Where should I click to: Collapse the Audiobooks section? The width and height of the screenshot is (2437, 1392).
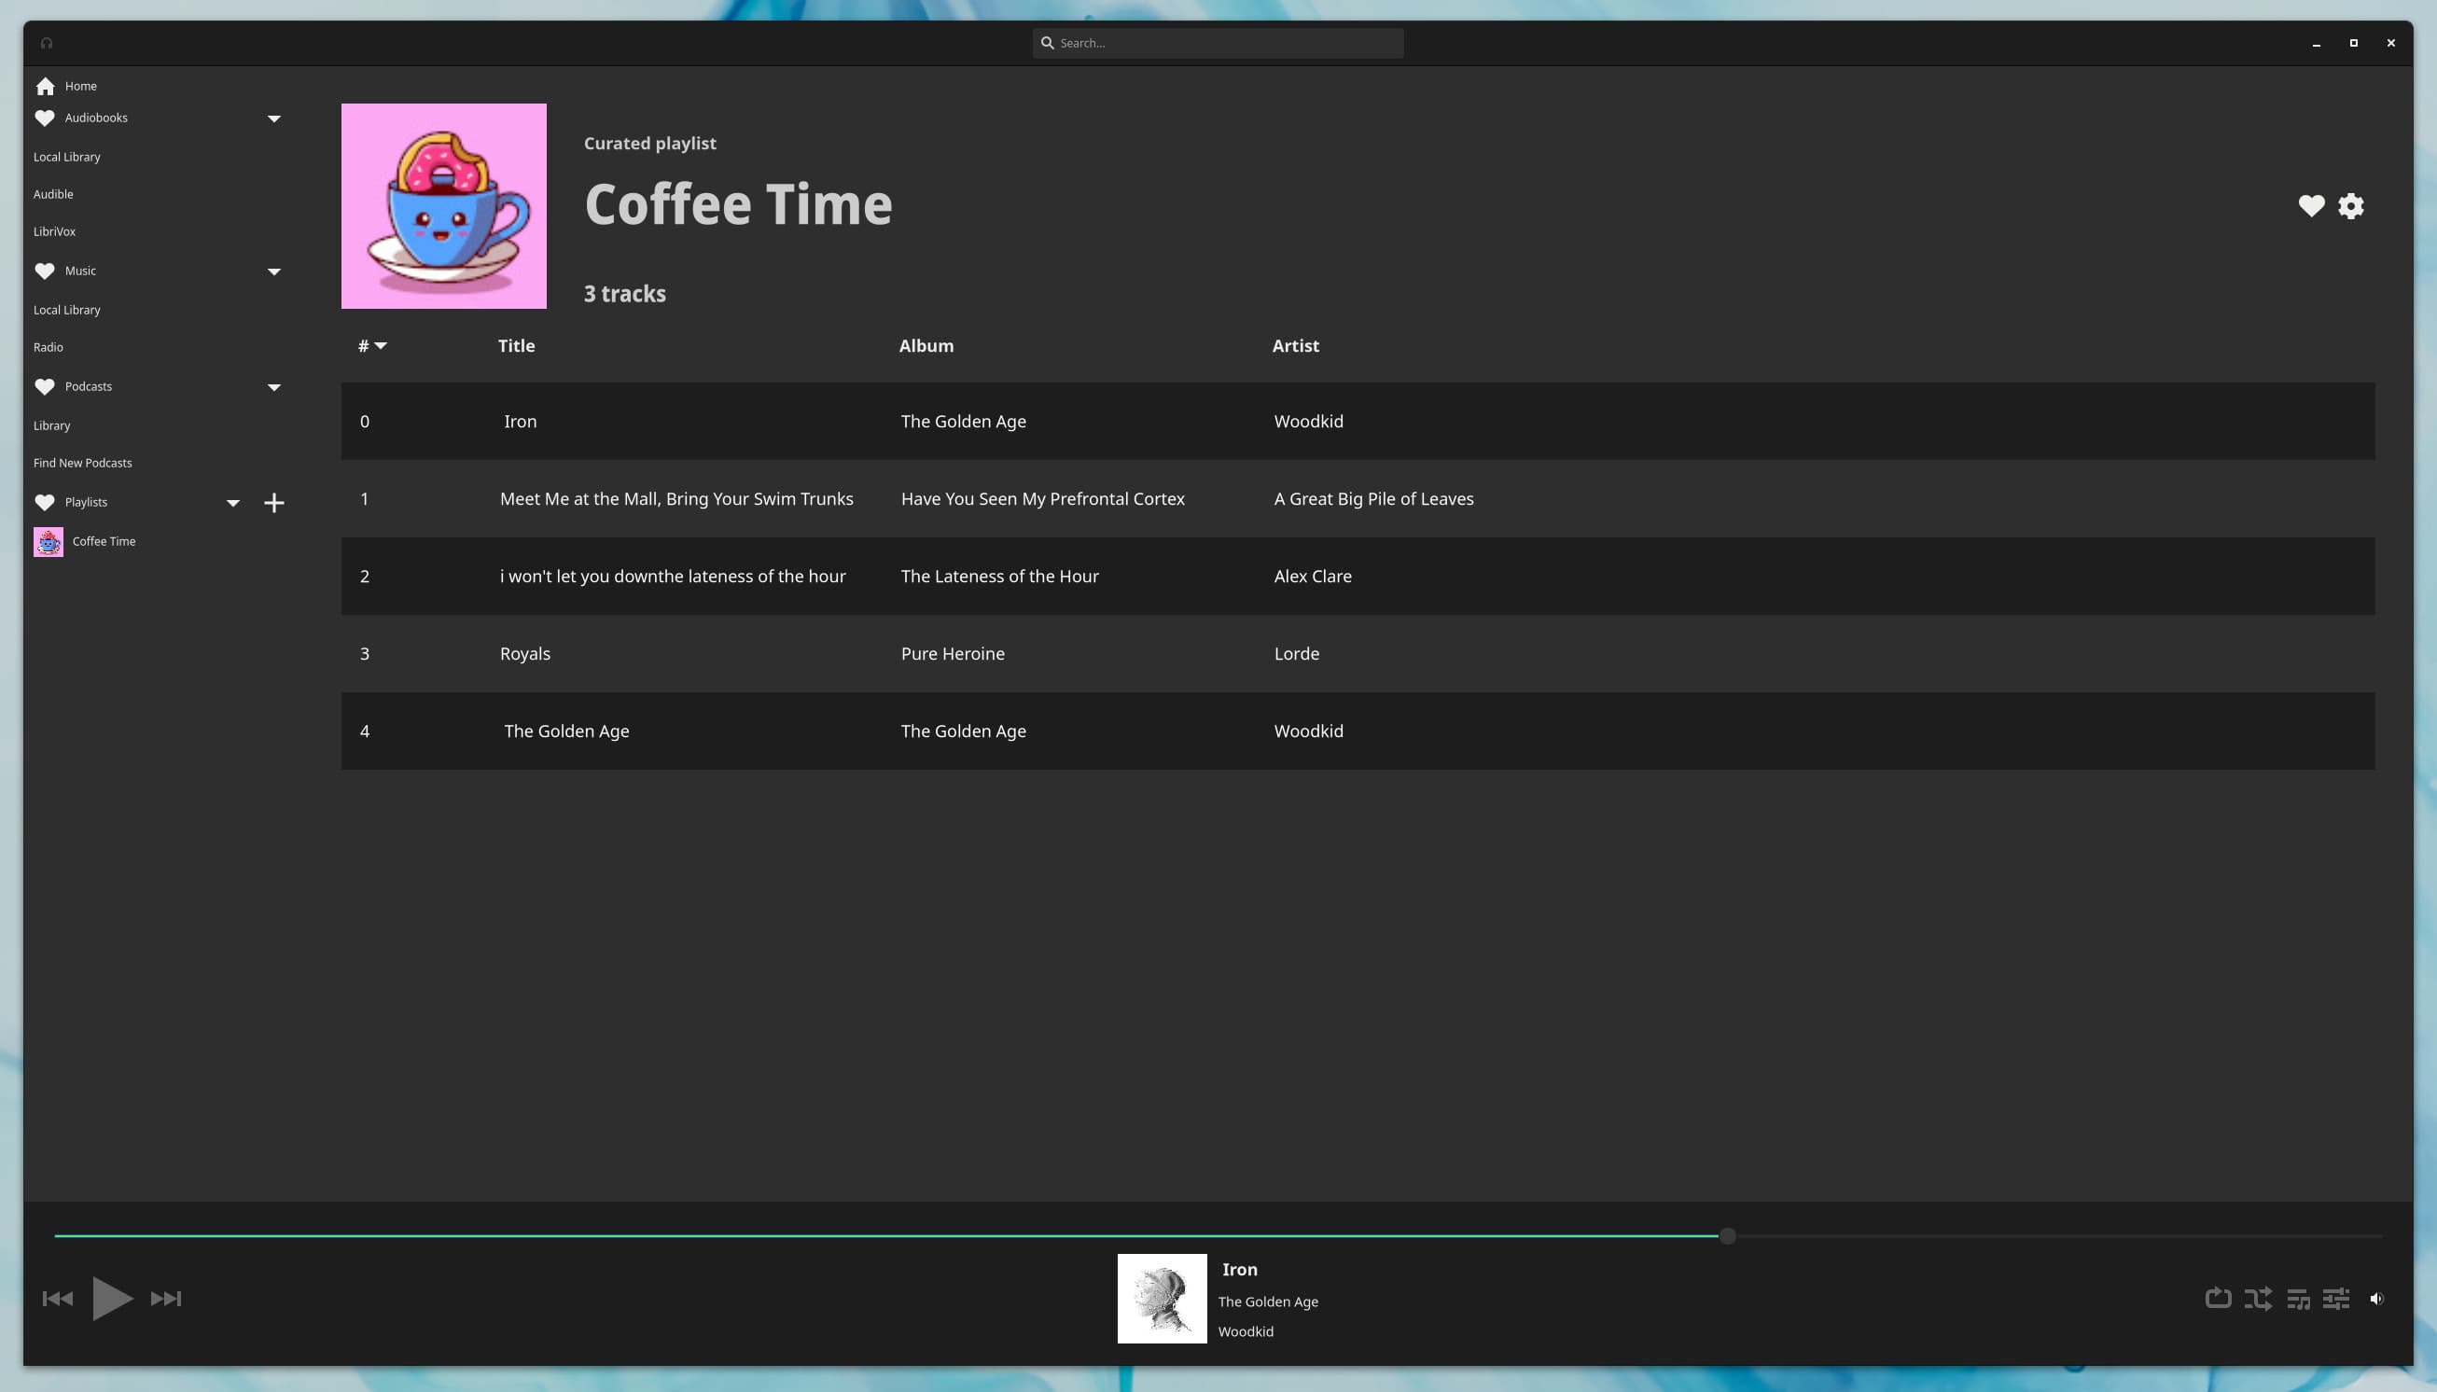(x=273, y=118)
